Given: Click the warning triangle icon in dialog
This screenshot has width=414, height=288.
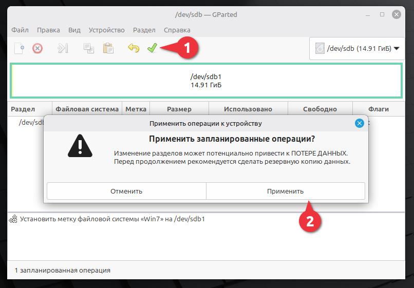Looking at the screenshot, I should click(80, 146).
